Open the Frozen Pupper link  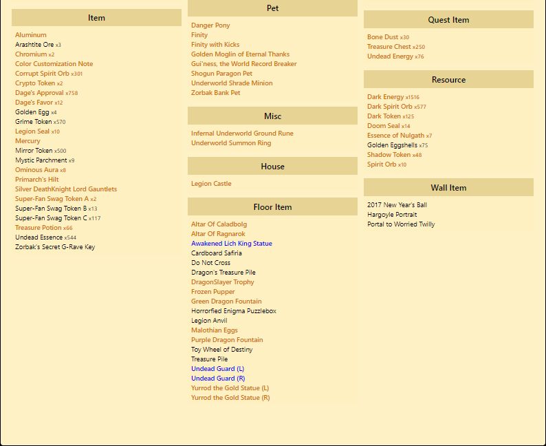point(212,292)
